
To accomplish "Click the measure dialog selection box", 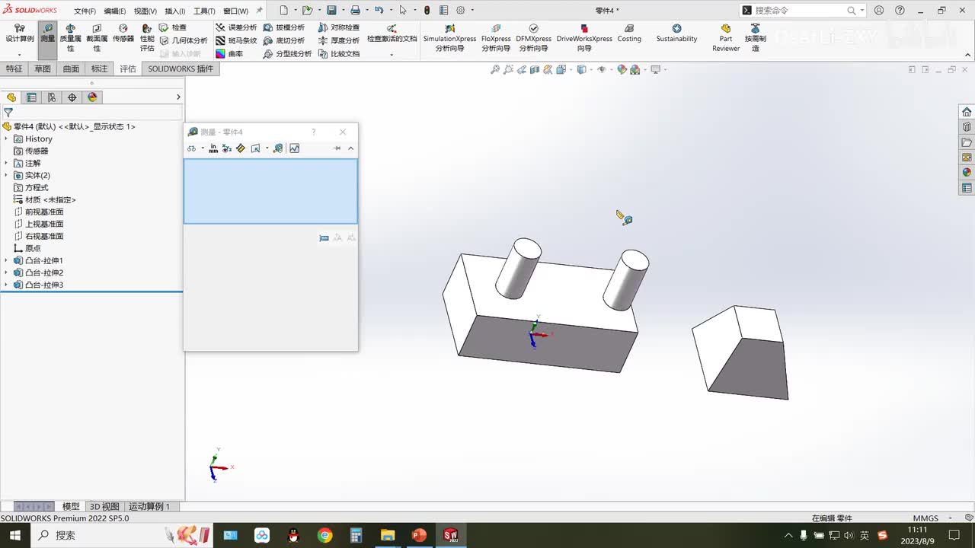I will tap(270, 191).
